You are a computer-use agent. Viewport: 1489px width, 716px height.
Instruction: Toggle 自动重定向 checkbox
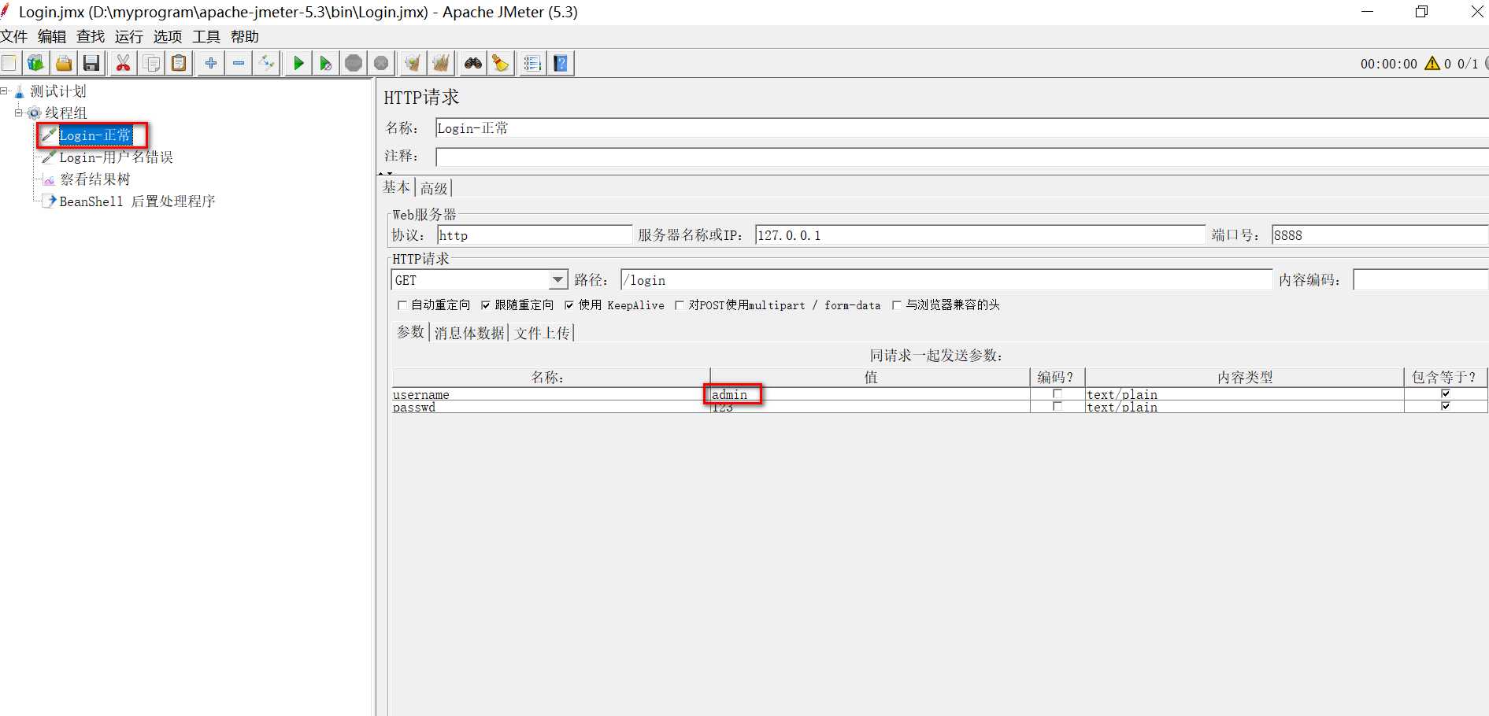pyautogui.click(x=402, y=305)
